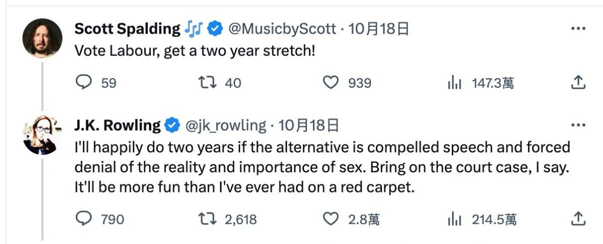The image size is (603, 244).
Task: View analytics on Scott Spalding's tweet
Action: (x=454, y=83)
